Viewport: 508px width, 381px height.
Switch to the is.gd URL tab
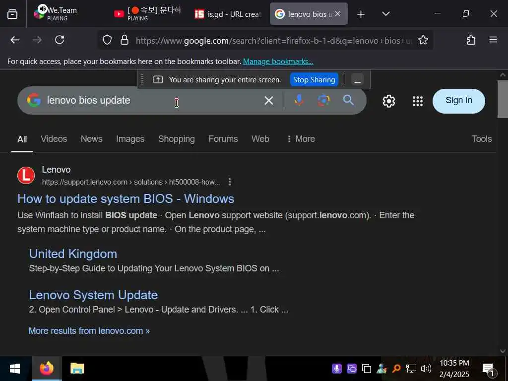[228, 14]
